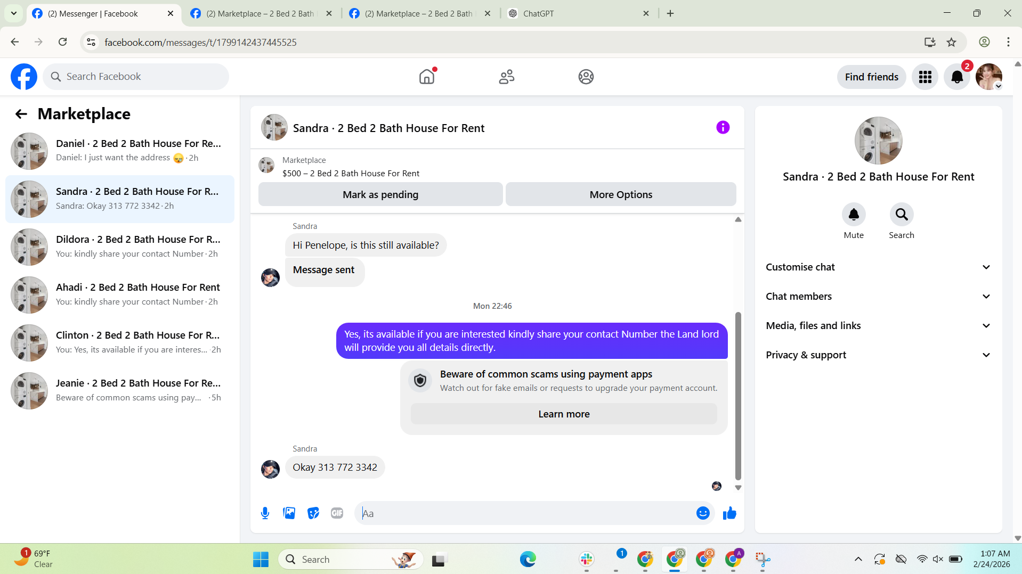Expand Chat members section
This screenshot has width=1022, height=574.
(878, 297)
